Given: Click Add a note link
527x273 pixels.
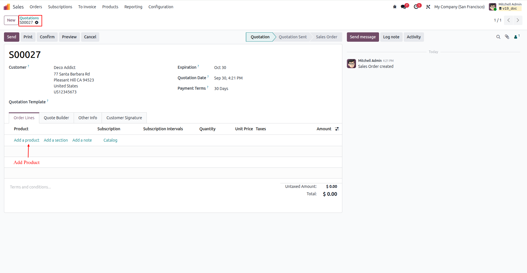Looking at the screenshot, I should (82, 140).
